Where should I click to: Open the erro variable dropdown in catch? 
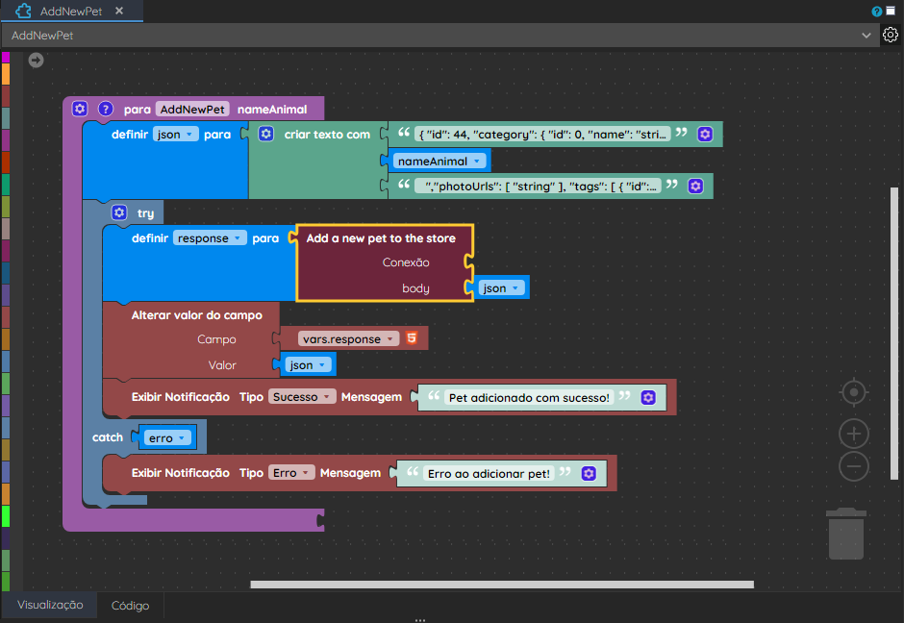point(167,438)
